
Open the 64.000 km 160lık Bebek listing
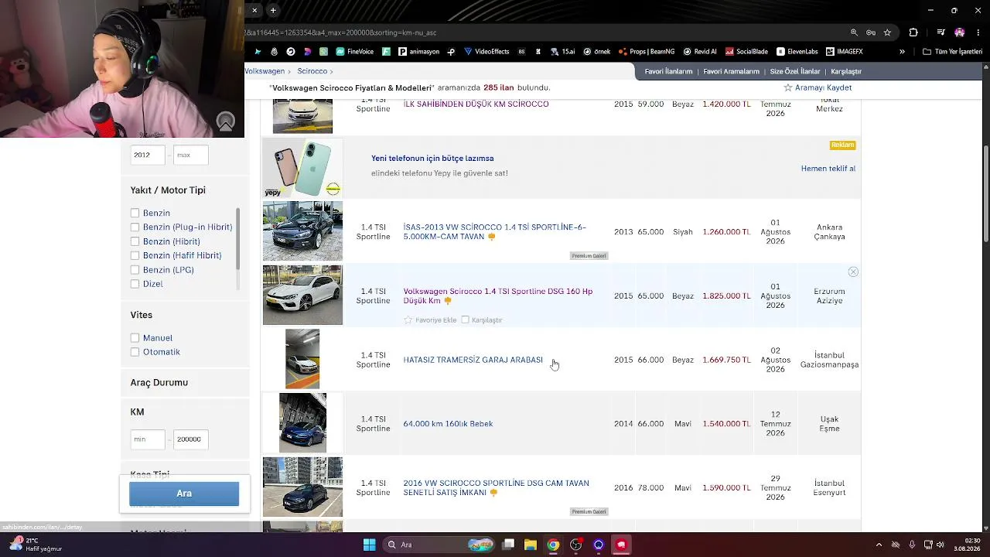448,424
